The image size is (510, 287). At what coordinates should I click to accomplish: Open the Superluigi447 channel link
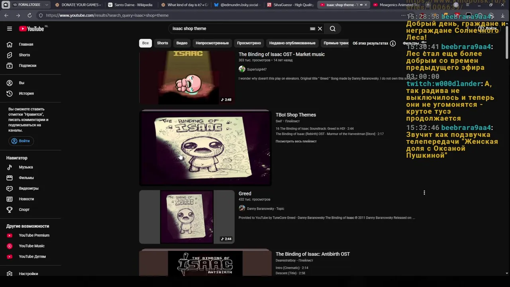[x=257, y=69]
